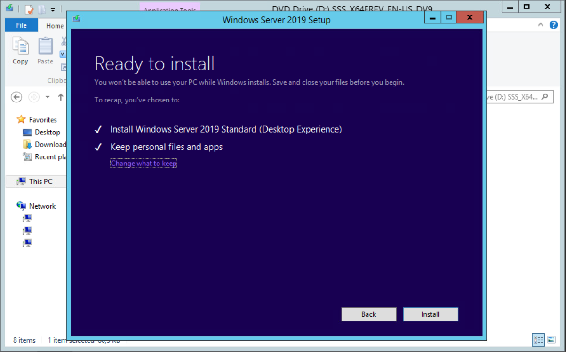Click the Install button in Setup

click(430, 314)
